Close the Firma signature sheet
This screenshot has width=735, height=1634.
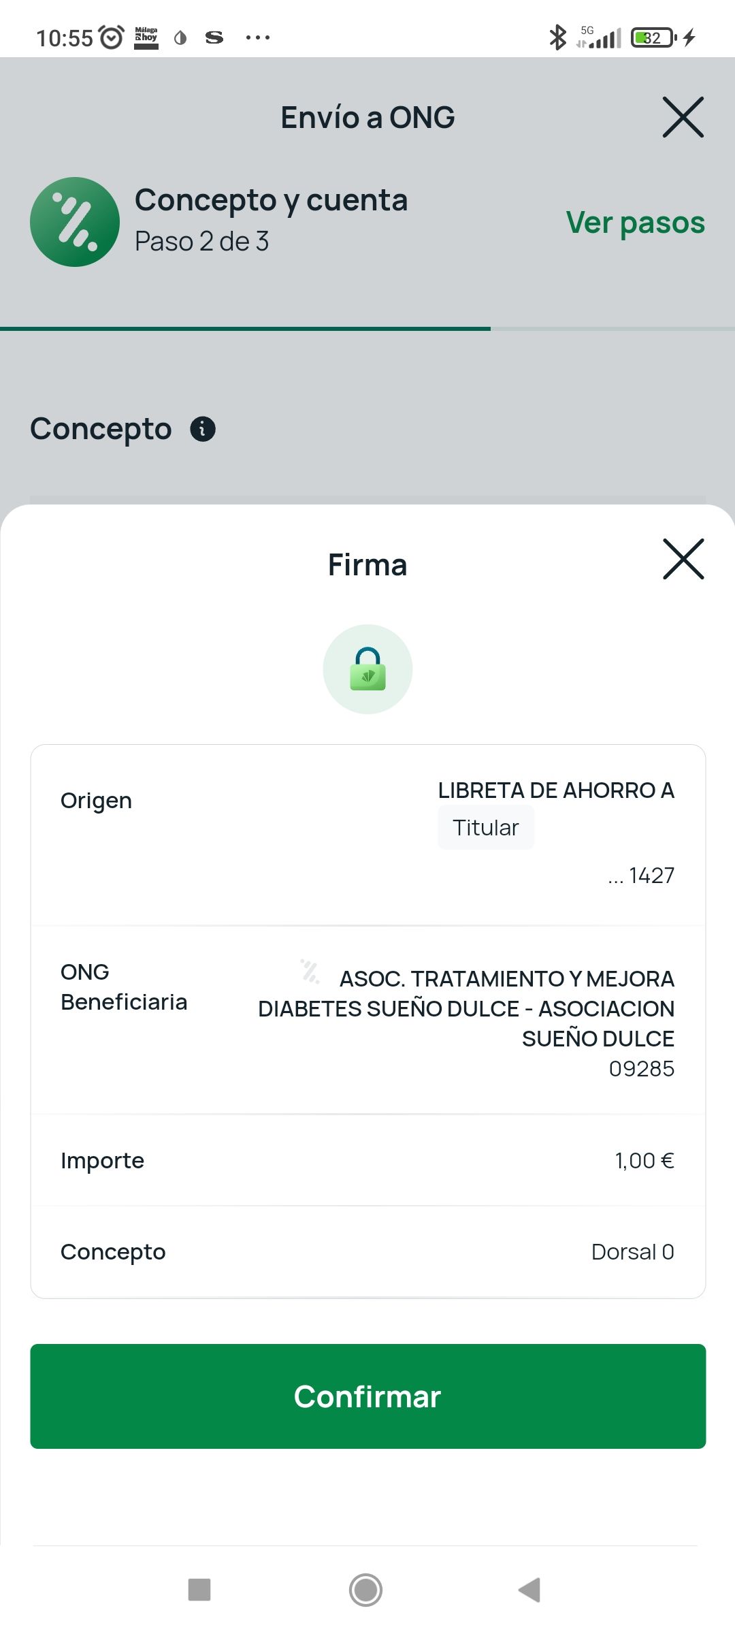coord(683,560)
